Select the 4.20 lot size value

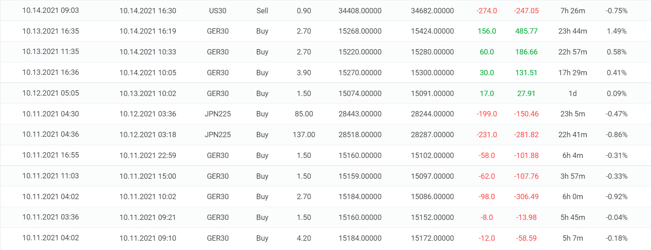[304, 238]
